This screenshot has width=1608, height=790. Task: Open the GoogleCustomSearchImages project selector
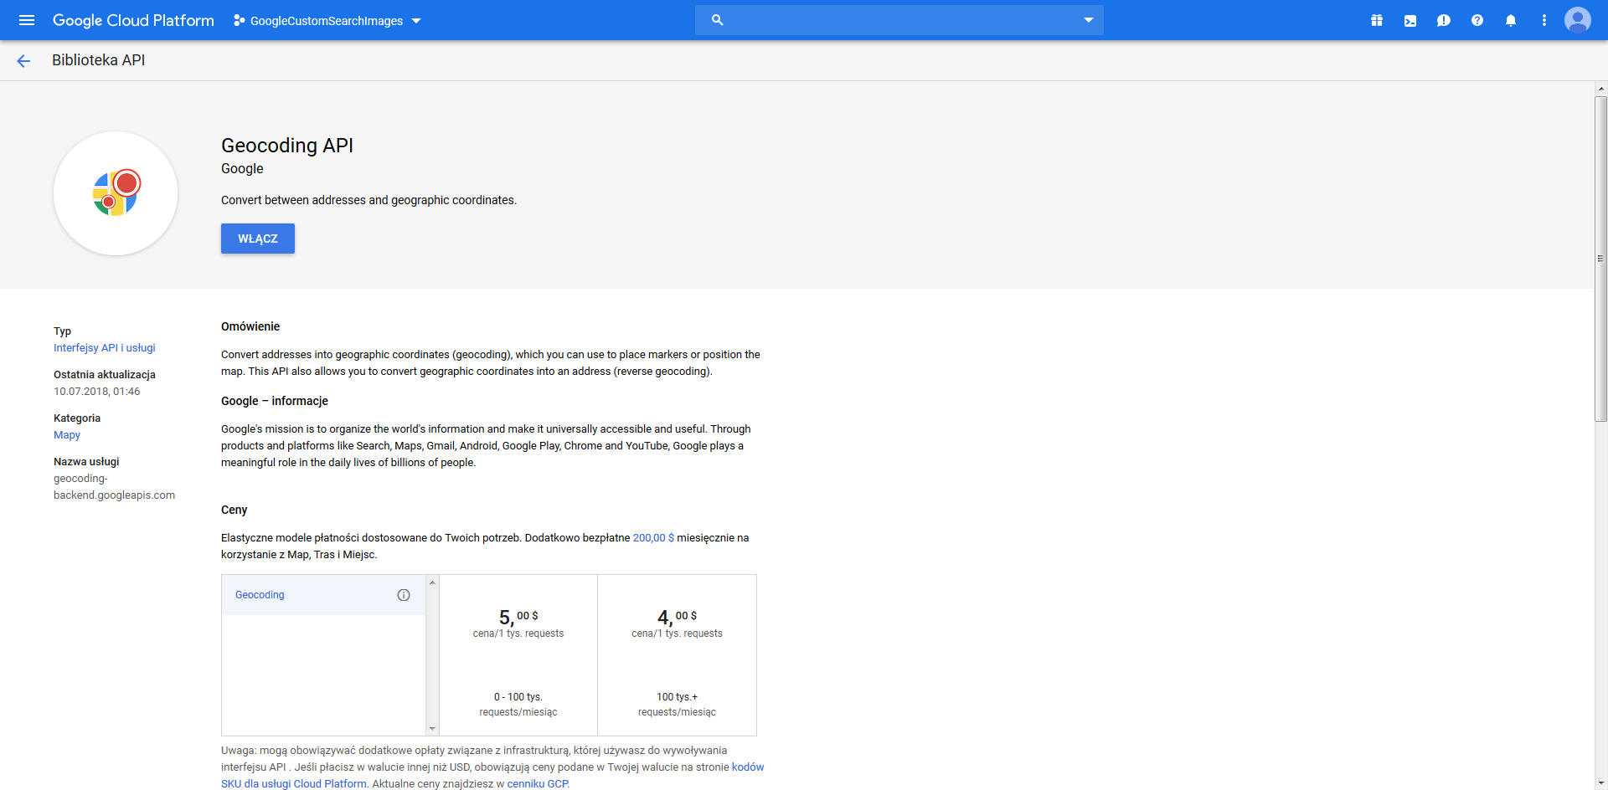pyautogui.click(x=327, y=21)
